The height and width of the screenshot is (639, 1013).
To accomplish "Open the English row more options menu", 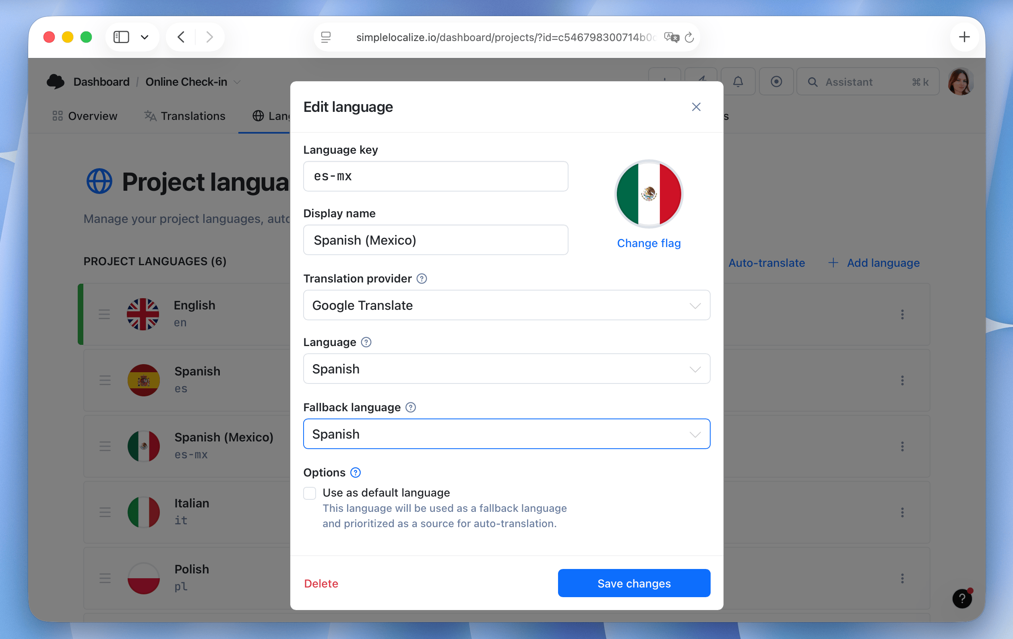I will pyautogui.click(x=902, y=314).
